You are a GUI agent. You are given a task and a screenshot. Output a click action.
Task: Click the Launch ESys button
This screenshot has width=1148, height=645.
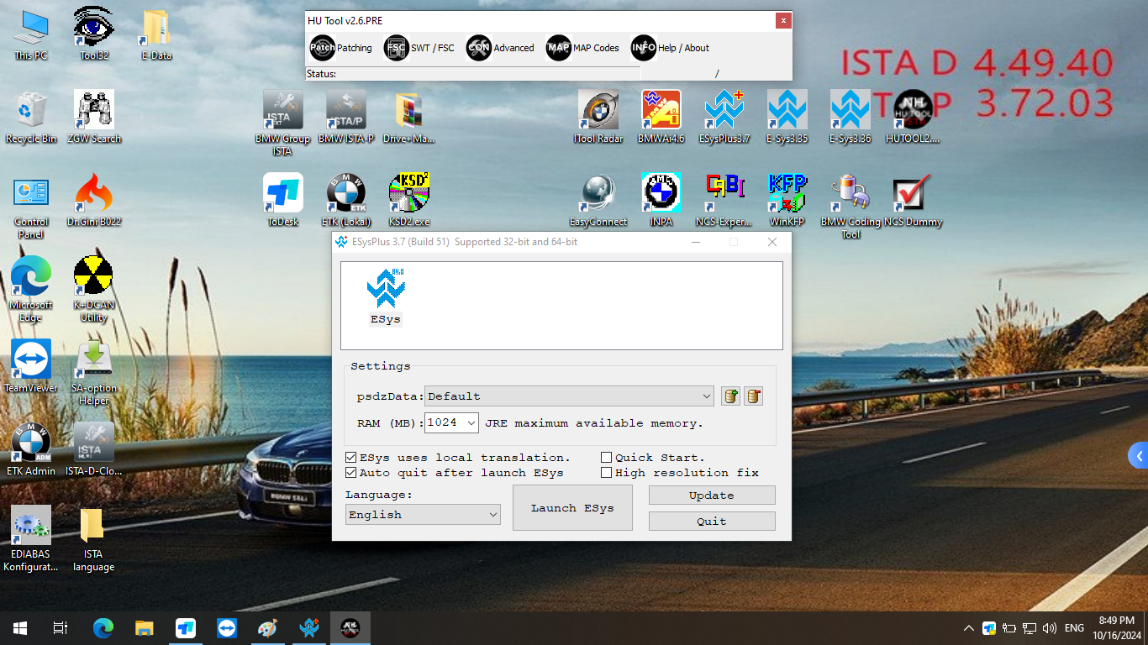pos(572,508)
